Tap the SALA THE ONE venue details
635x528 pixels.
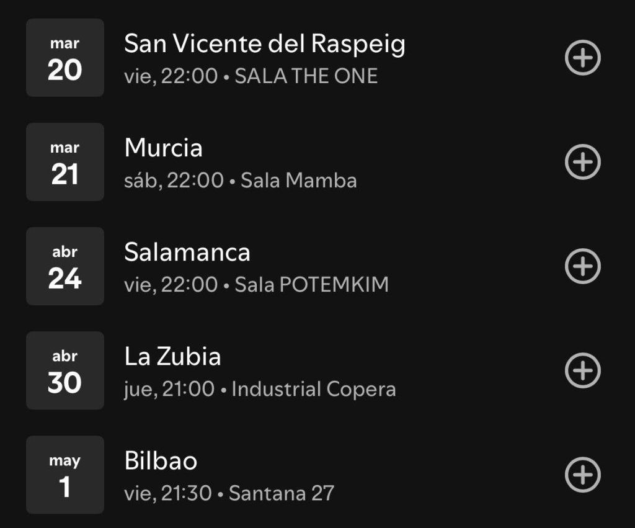point(306,76)
